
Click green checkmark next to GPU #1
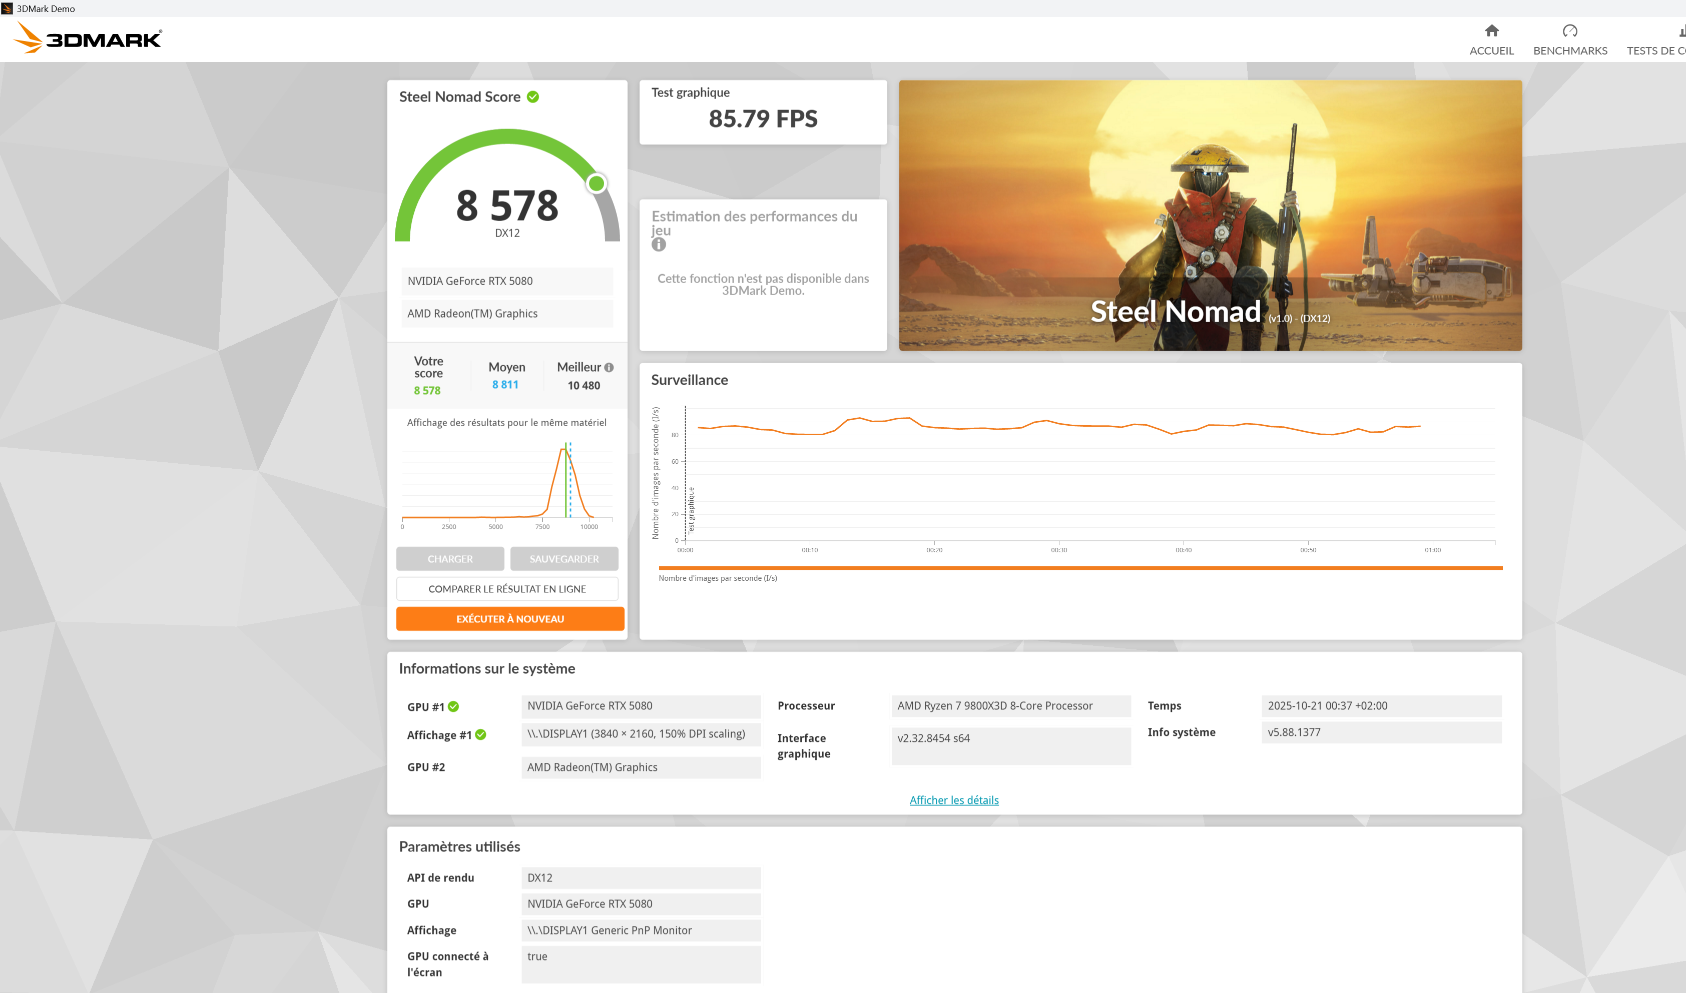(x=453, y=707)
